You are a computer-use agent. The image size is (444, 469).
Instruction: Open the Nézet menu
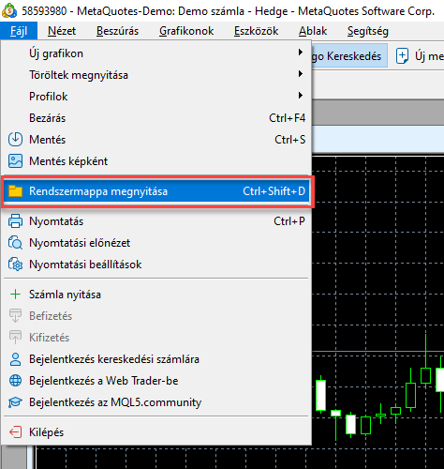[62, 31]
